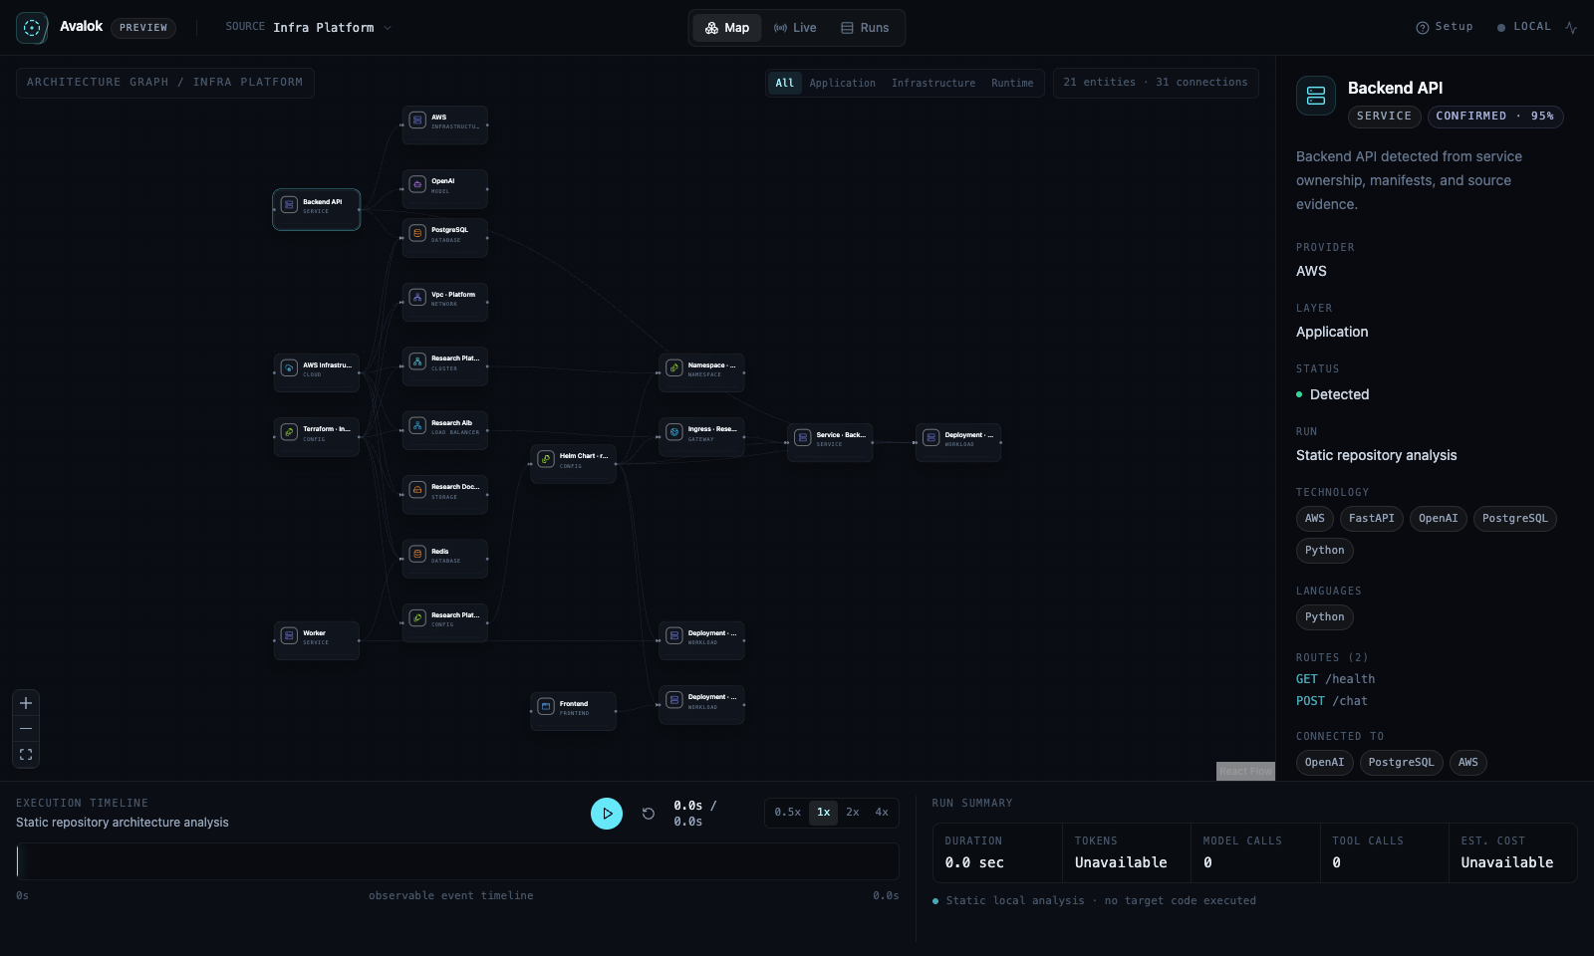The width and height of the screenshot is (1594, 956).
Task: Fit graph to view
Action: click(26, 755)
